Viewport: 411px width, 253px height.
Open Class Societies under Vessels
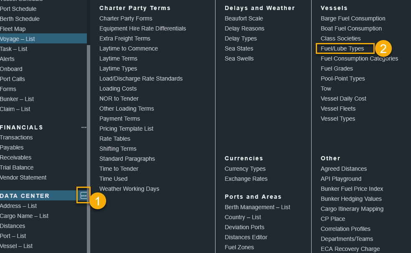pos(340,38)
